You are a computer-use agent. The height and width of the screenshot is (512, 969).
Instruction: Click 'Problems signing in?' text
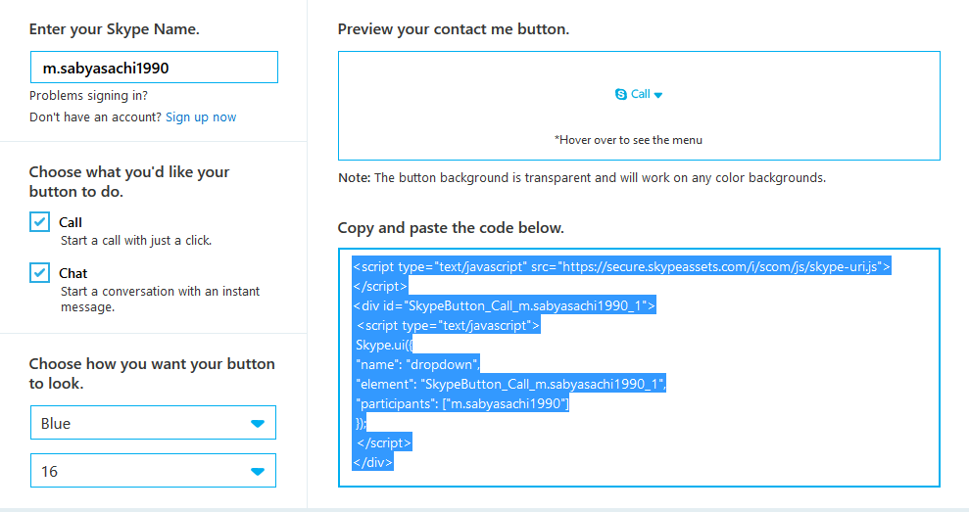pyautogui.click(x=89, y=96)
